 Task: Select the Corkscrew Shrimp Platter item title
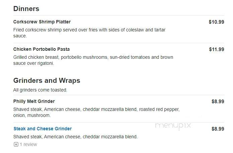click(x=42, y=22)
